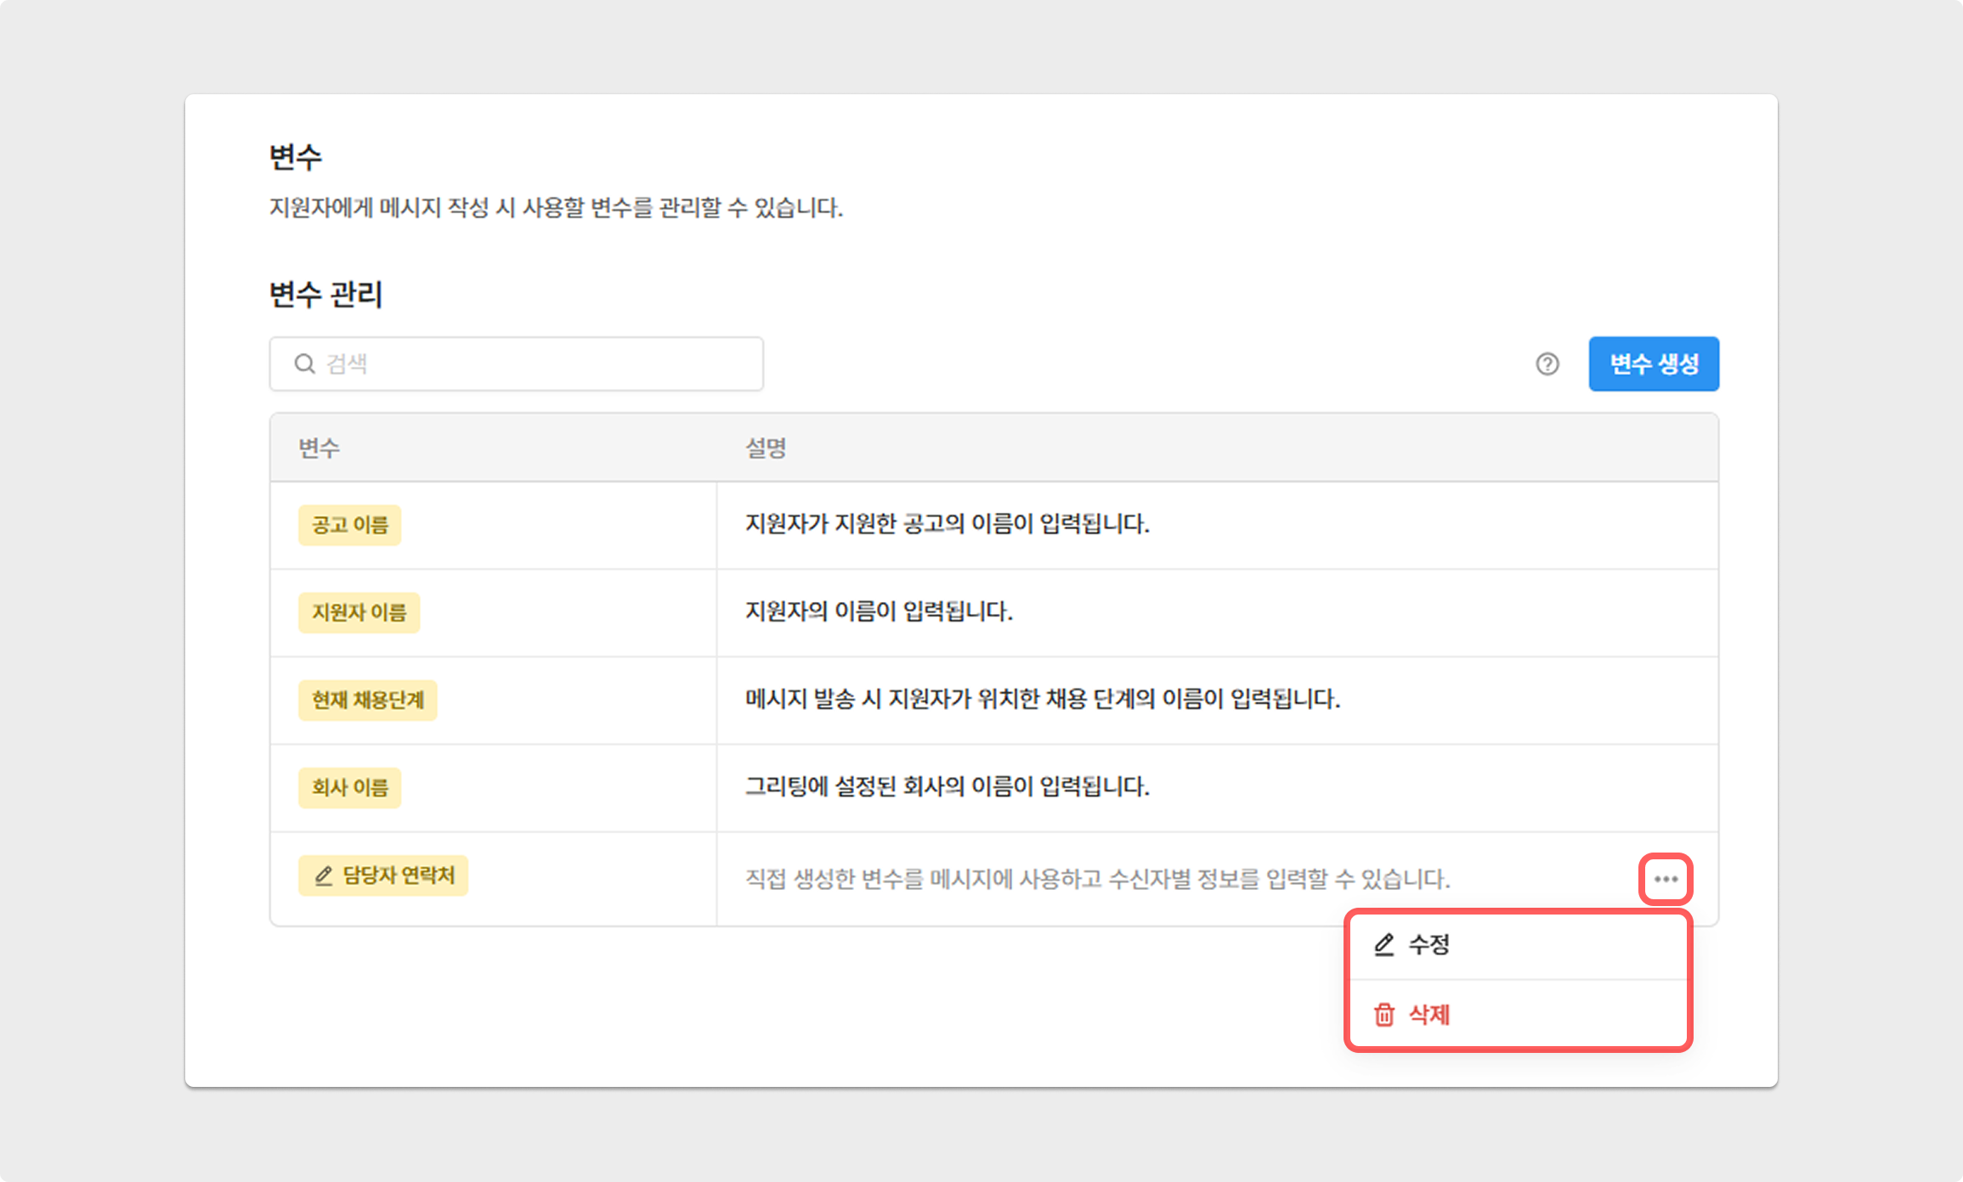Click the 담당자 연락처 description text
This screenshot has width=1963, height=1182.
[x=1097, y=879]
